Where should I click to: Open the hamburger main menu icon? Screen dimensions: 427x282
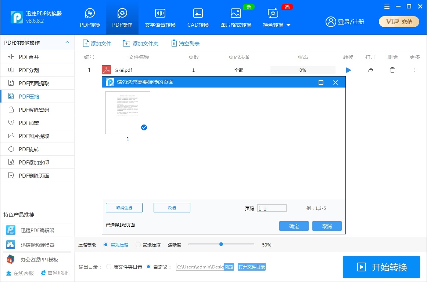[x=387, y=6]
